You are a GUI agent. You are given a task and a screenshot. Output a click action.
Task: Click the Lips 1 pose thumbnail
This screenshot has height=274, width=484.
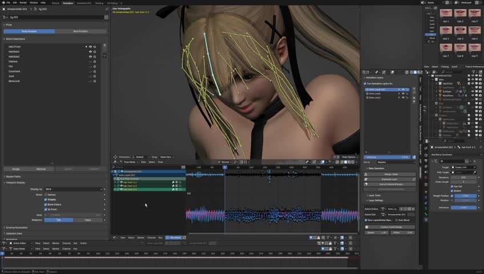point(446,14)
